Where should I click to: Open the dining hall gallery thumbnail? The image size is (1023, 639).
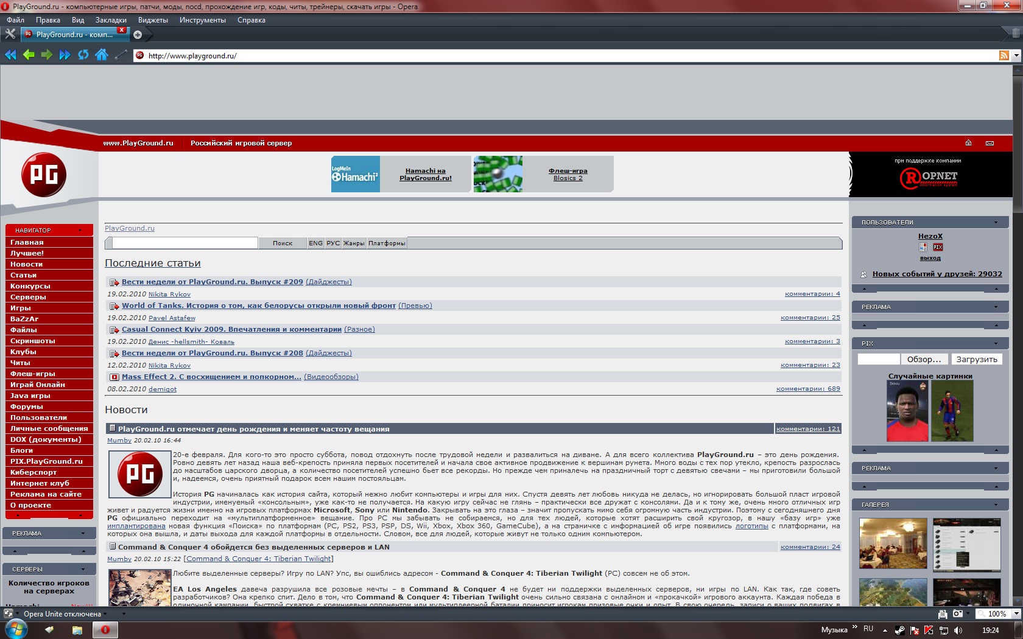point(893,543)
